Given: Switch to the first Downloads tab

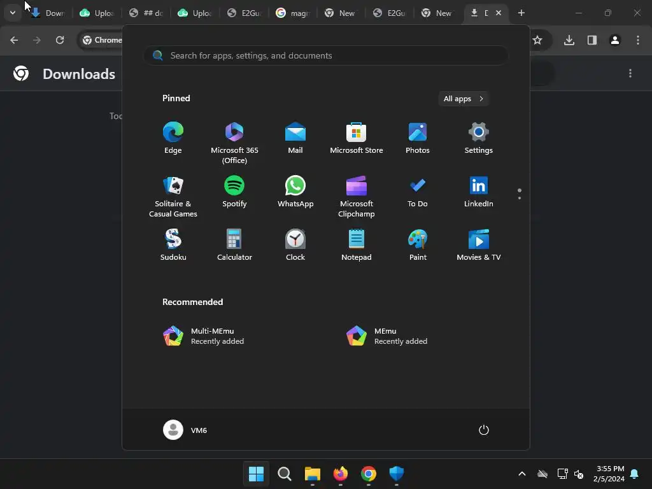Looking at the screenshot, I should coord(47,13).
